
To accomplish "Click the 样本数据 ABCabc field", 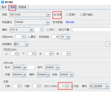I will point(88,22).
